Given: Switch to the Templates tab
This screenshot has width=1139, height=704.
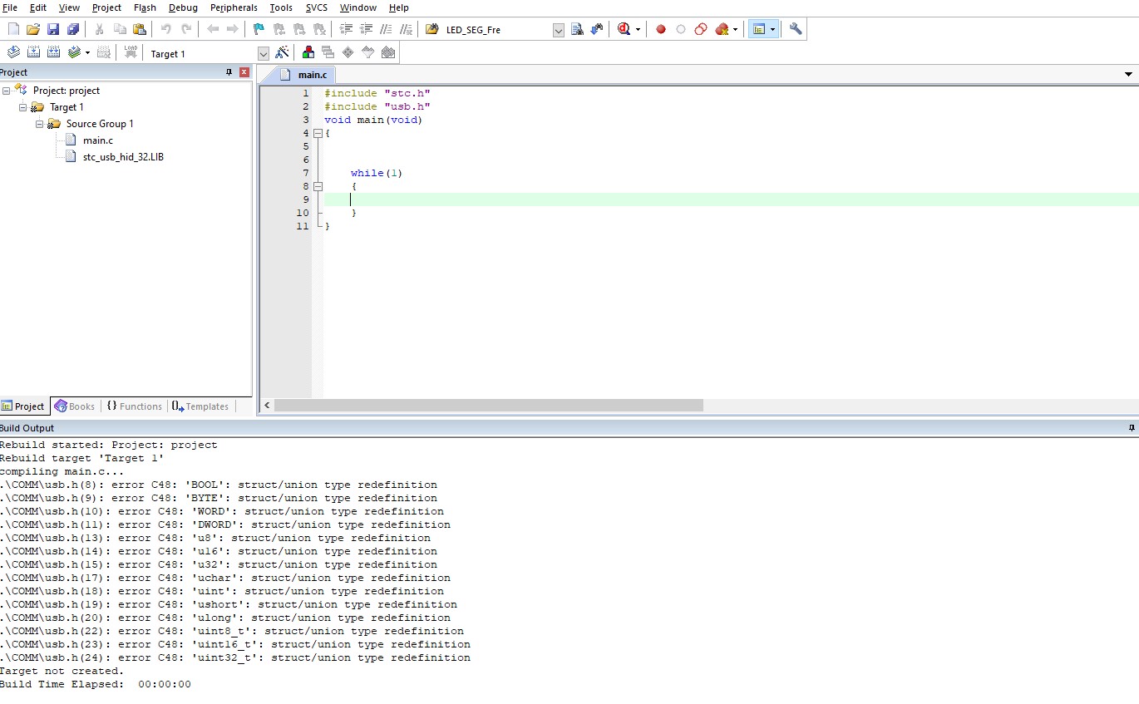Looking at the screenshot, I should point(200,406).
